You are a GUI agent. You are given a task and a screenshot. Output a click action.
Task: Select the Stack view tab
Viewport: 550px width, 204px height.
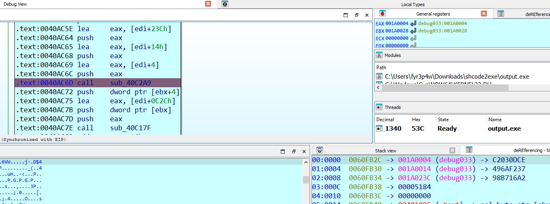point(385,151)
